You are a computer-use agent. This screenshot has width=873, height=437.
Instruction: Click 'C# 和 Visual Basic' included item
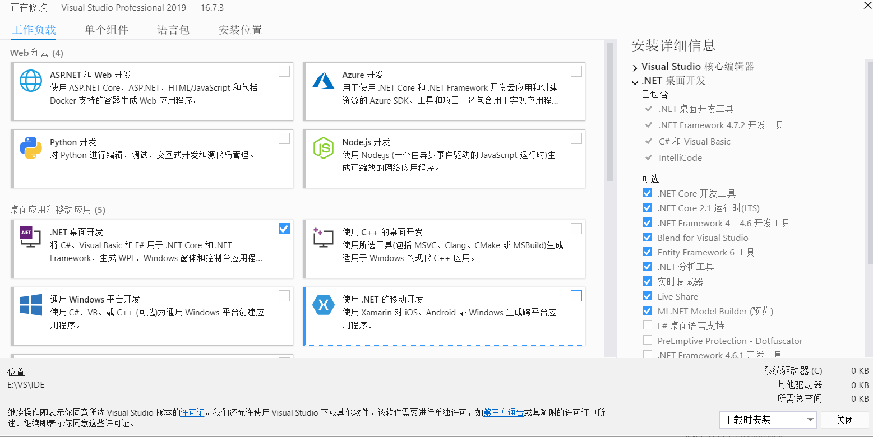point(694,141)
